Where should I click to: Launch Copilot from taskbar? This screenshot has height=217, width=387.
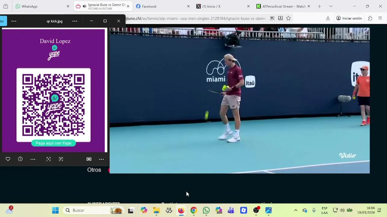click(144, 210)
